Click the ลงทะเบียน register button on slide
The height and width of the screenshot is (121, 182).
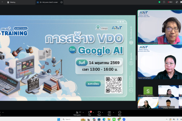pos(93,84)
